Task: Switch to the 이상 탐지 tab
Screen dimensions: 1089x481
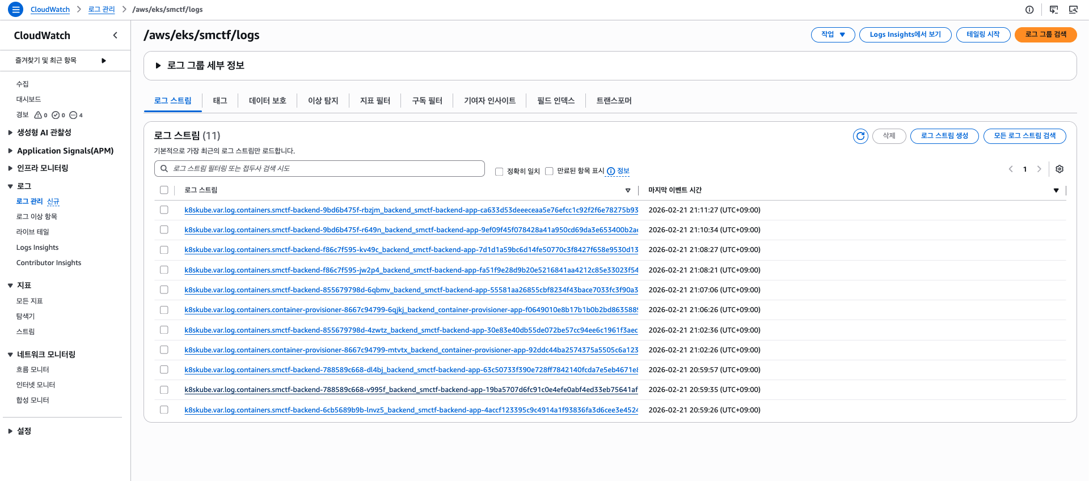Action: coord(323,101)
